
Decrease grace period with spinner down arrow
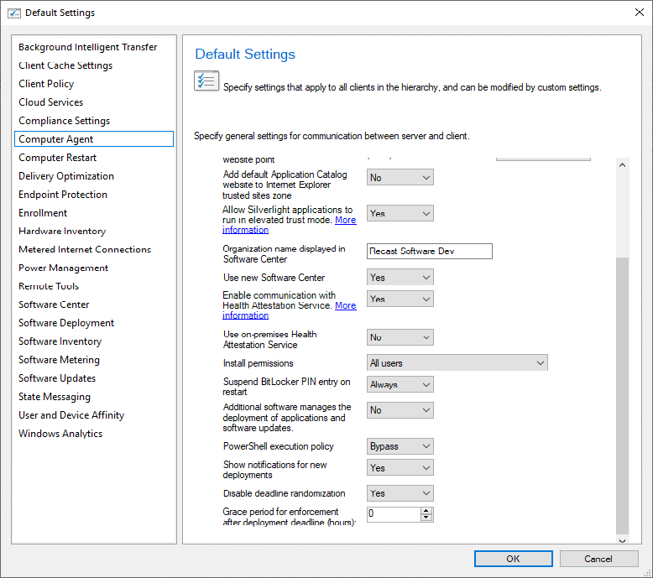point(426,518)
